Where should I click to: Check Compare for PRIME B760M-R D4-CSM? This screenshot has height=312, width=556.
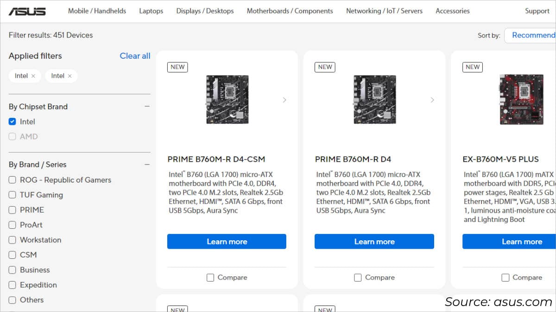[x=210, y=277]
